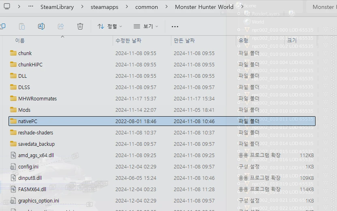Click modified date 2022-08-01 18:46
Screen dimensions: 337x211
click(x=136, y=121)
